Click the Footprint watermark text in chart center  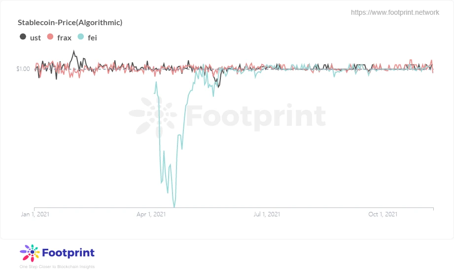point(256,116)
